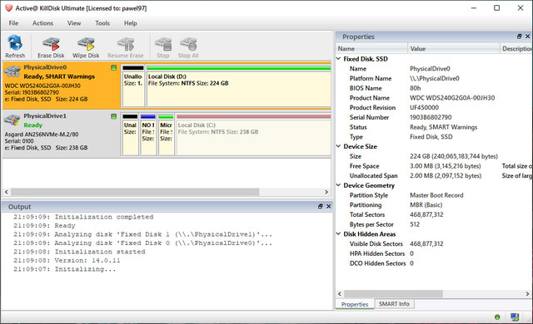Open the File menu
This screenshot has width=533, height=324.
[x=13, y=23]
